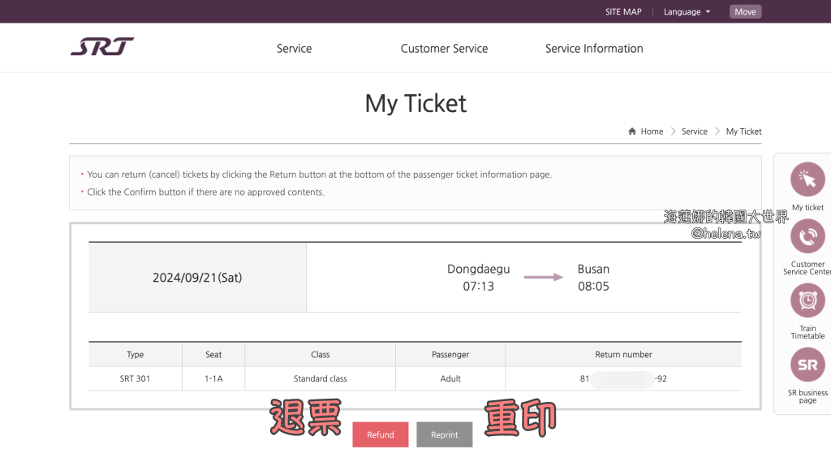
Task: Open the Customer Service Center phone icon
Action: 807,236
